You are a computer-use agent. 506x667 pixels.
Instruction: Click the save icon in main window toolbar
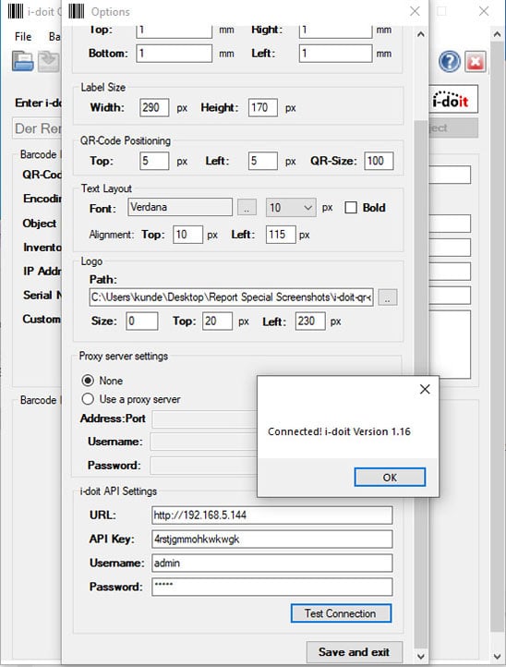click(49, 61)
